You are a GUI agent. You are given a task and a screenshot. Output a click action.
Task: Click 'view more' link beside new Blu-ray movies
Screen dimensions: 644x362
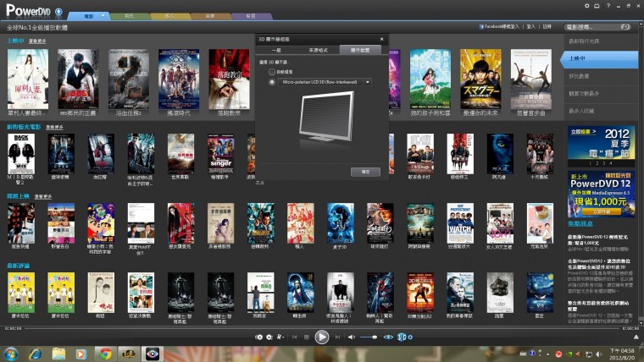54,127
